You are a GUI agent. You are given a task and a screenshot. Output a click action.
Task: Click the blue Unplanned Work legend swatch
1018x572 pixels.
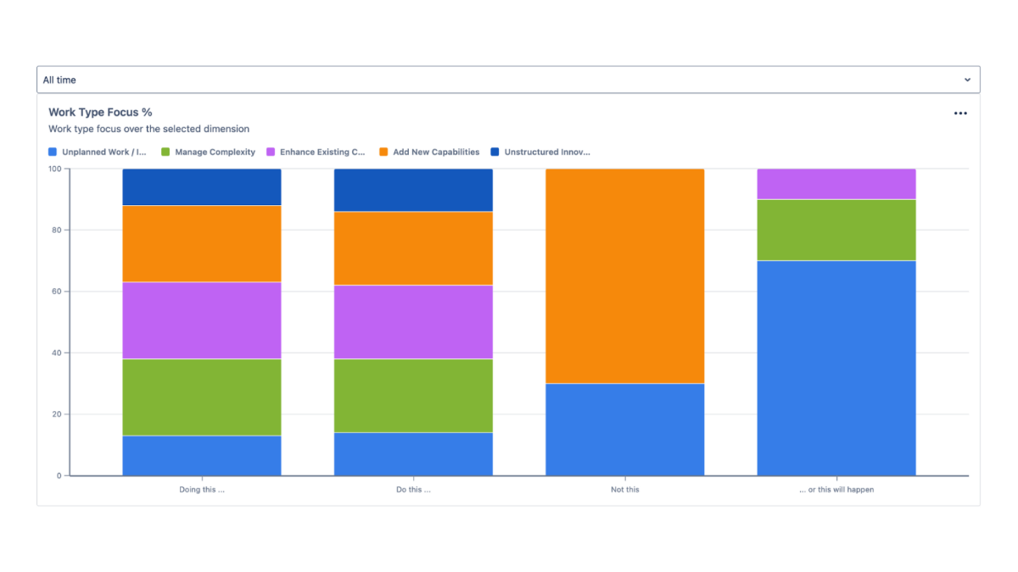coord(53,153)
